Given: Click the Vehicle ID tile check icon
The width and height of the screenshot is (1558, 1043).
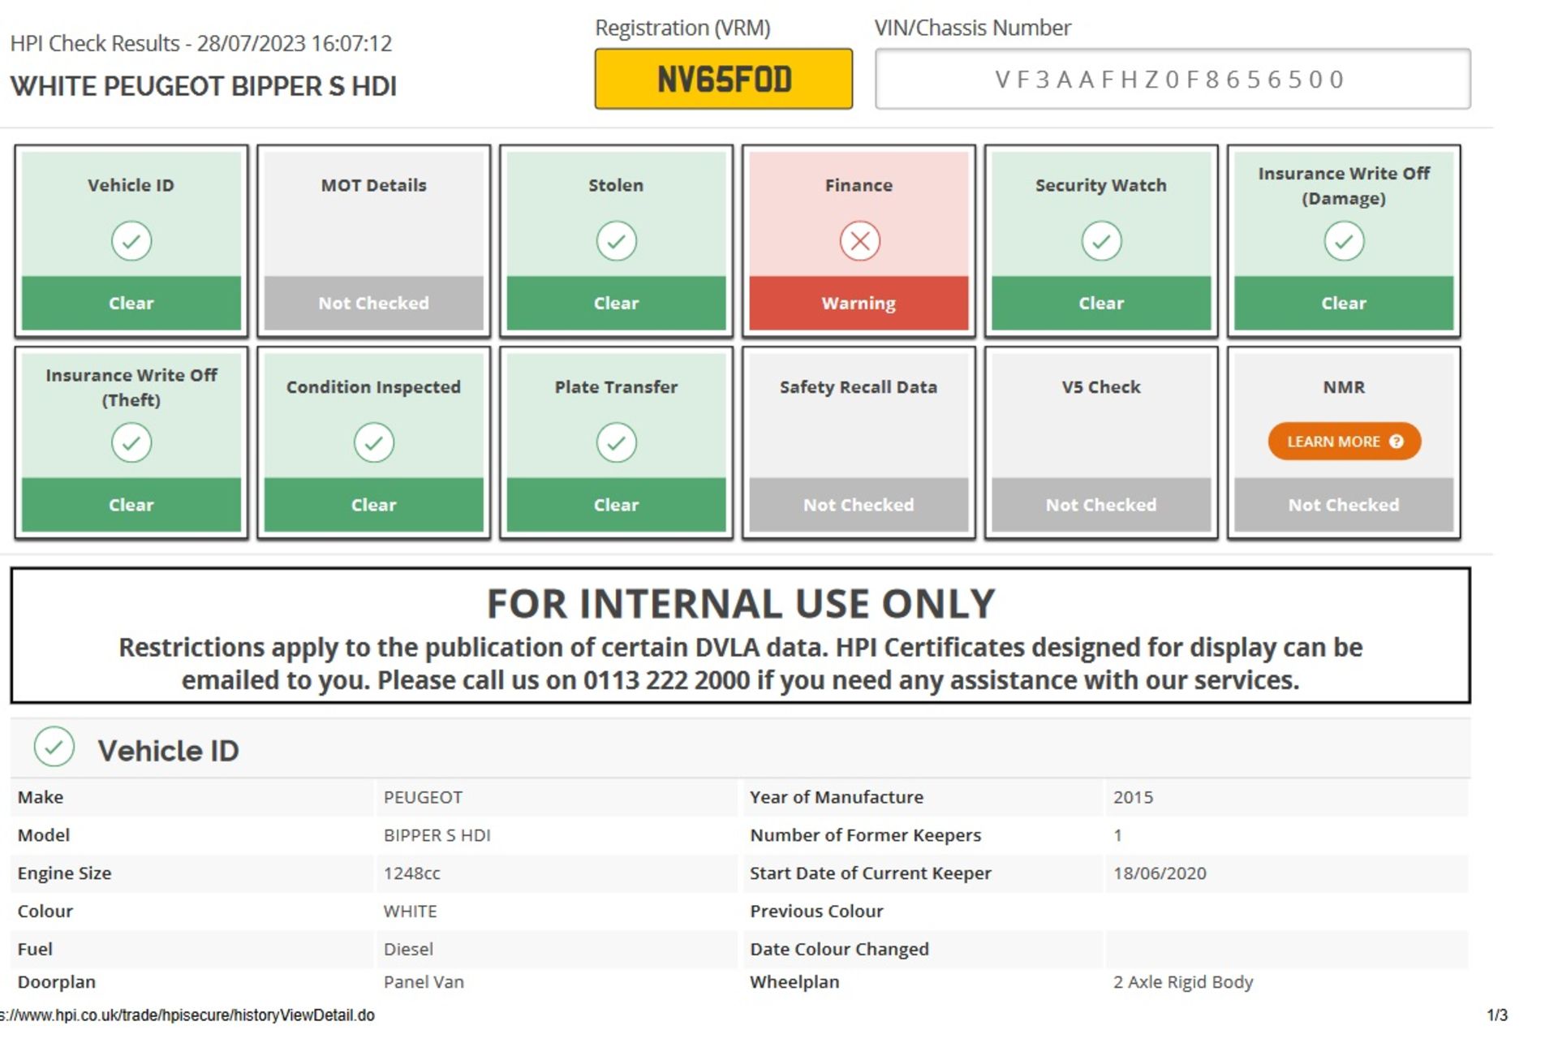Looking at the screenshot, I should [x=131, y=241].
